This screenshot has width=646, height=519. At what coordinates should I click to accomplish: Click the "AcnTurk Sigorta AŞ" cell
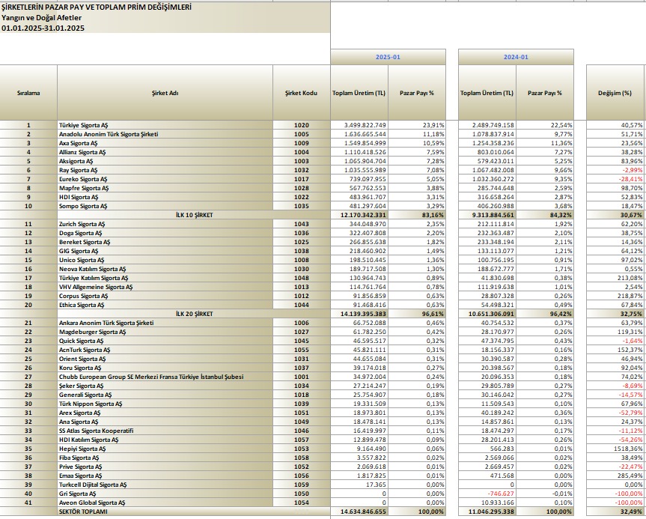coord(165,350)
